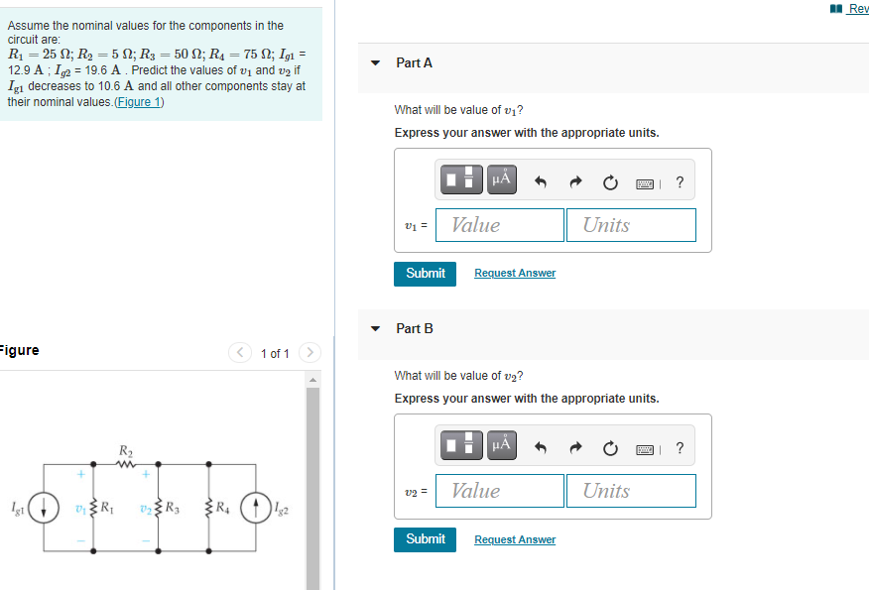The height and width of the screenshot is (590, 869).
Task: Collapse the Part A section
Action: [374, 61]
